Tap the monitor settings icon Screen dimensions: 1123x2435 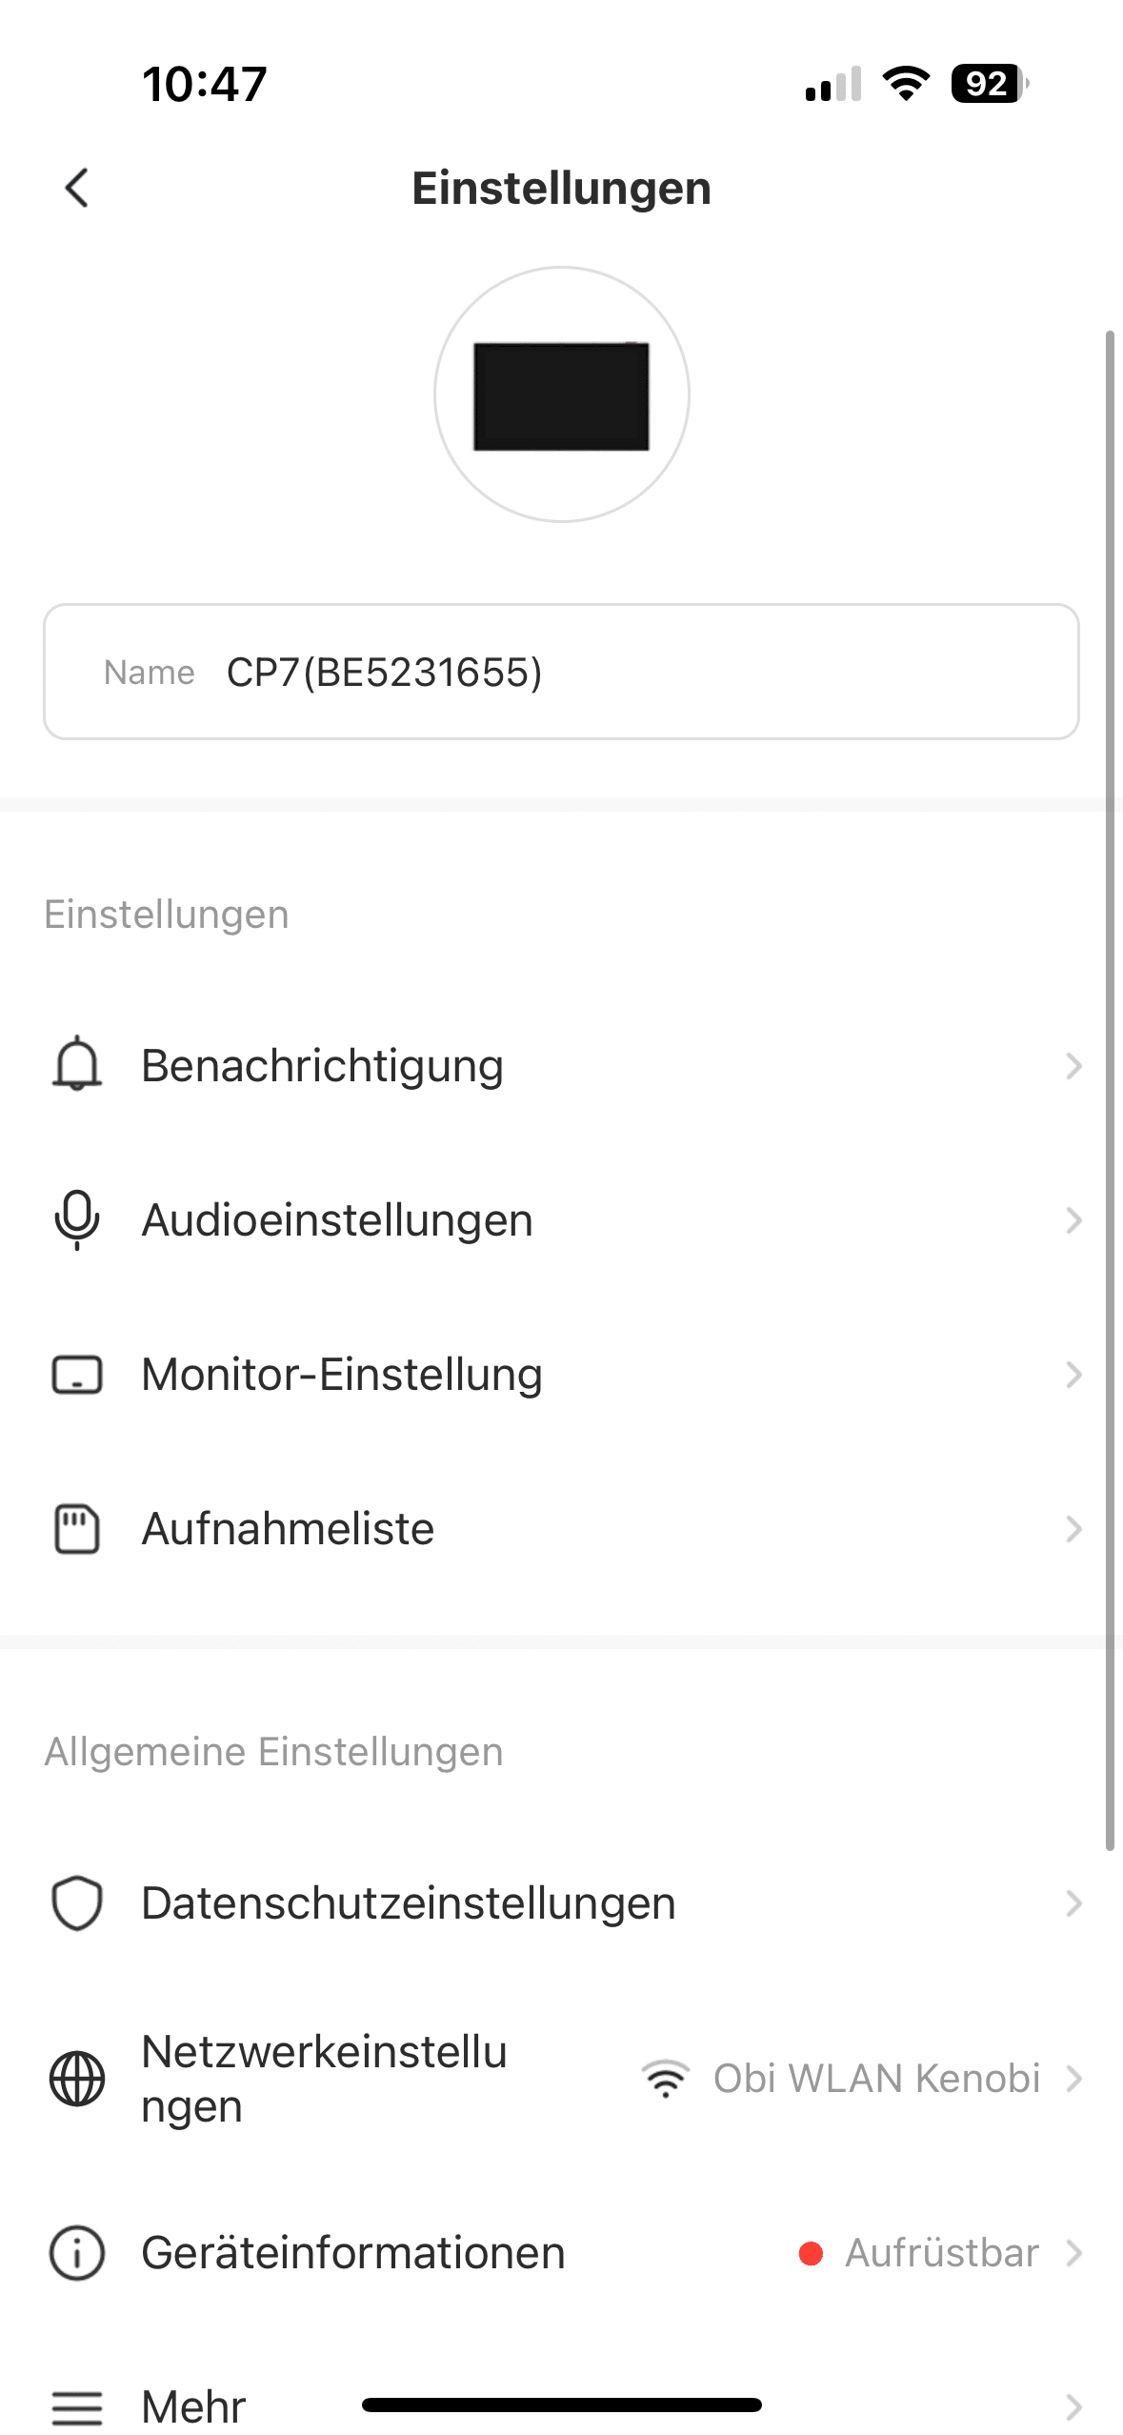(77, 1375)
